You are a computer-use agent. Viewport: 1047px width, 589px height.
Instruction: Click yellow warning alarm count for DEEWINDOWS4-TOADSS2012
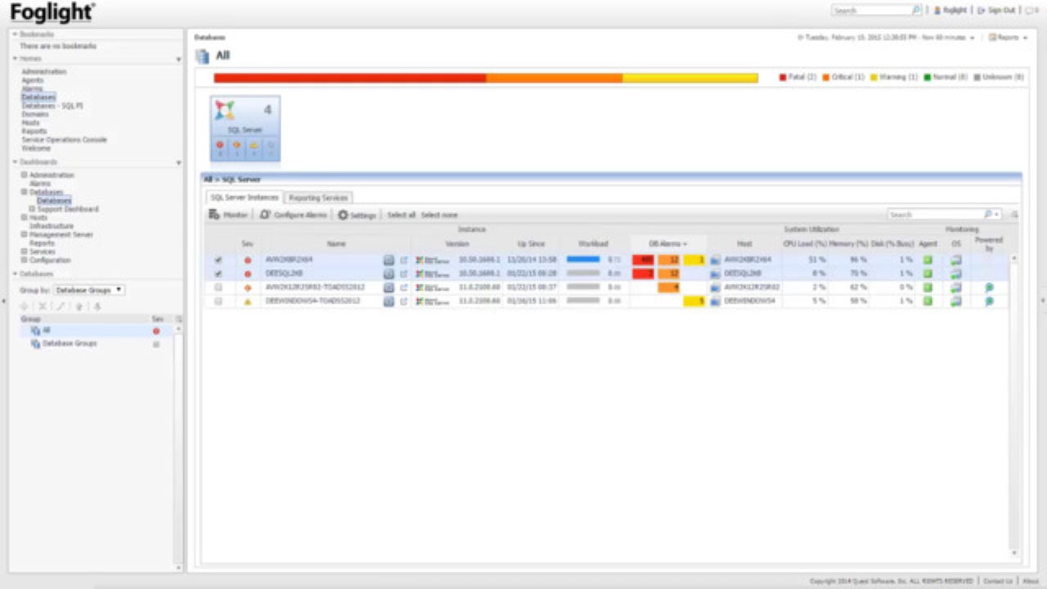tap(694, 301)
